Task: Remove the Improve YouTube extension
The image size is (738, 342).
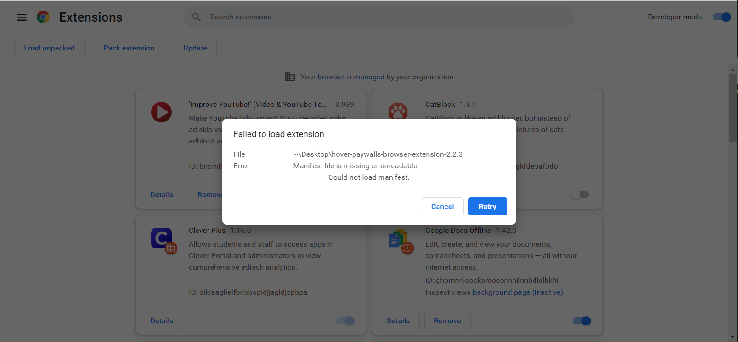Action: [x=206, y=195]
